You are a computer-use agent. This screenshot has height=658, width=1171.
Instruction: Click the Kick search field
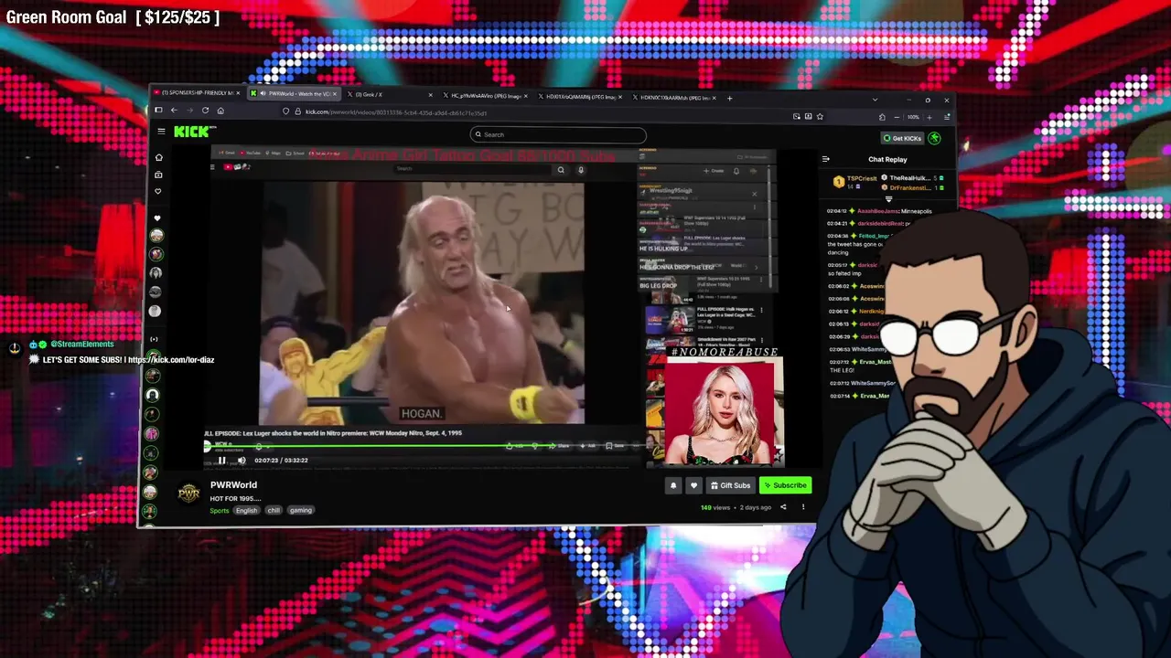[x=558, y=134]
